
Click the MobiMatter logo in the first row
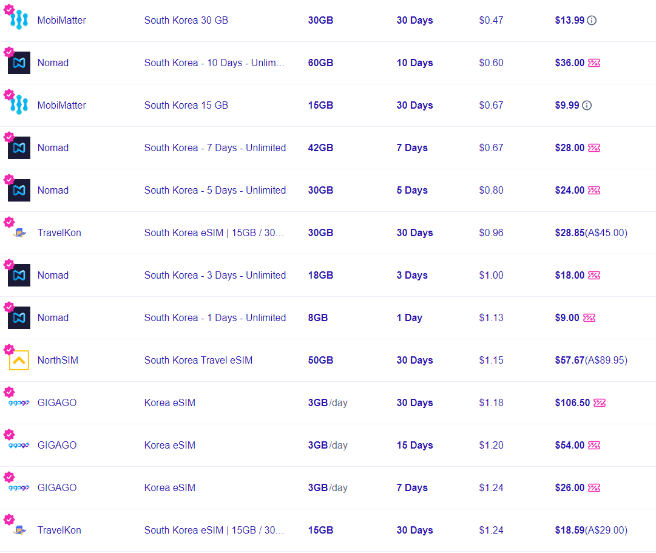pyautogui.click(x=18, y=20)
